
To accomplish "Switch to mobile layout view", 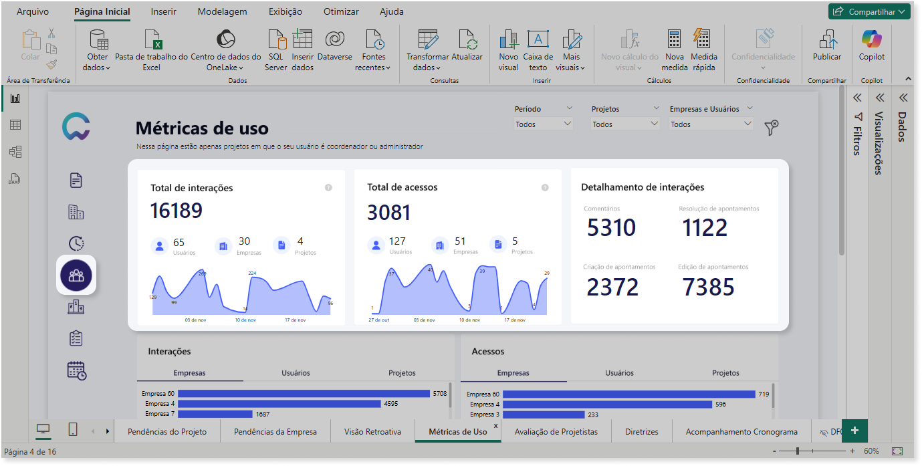I will [x=73, y=430].
